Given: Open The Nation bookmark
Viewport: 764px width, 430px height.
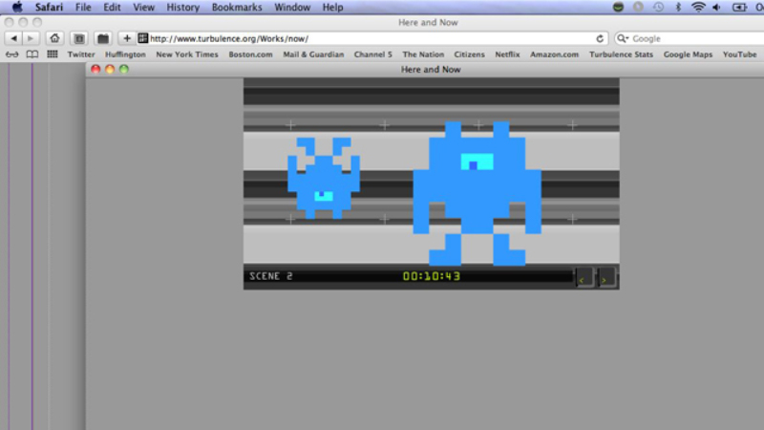Looking at the screenshot, I should 423,54.
